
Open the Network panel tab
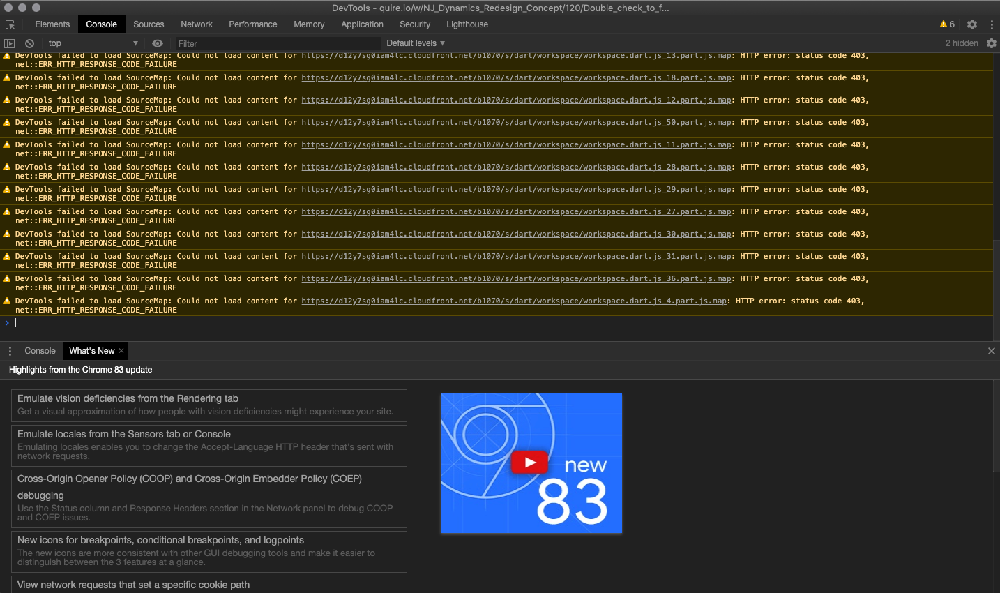(x=197, y=24)
